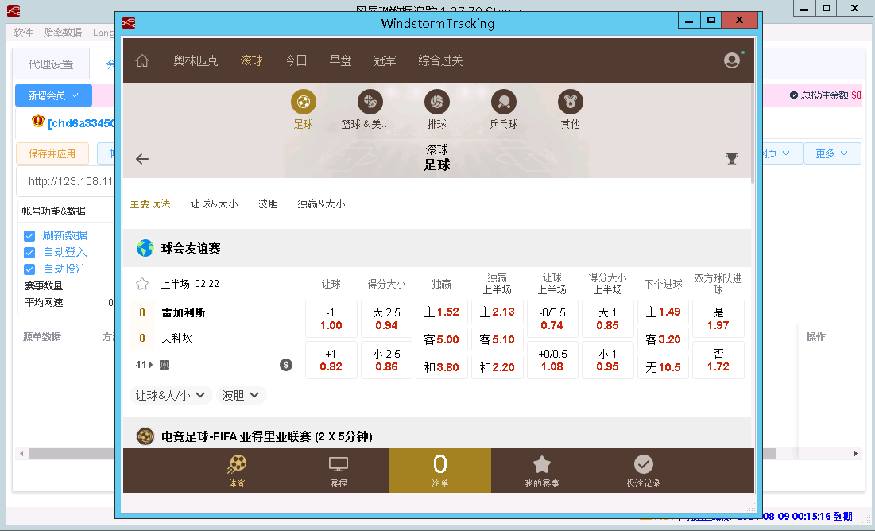Click the URL field starting http://123.108
Viewport: 875px width, 531px height.
[x=66, y=181]
